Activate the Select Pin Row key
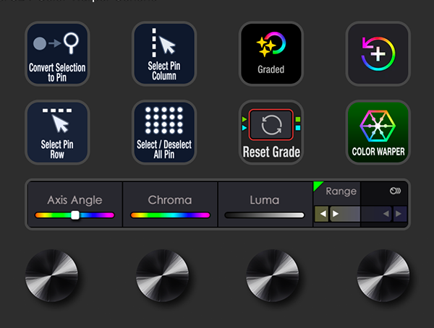This screenshot has height=328, width=434. [x=57, y=132]
